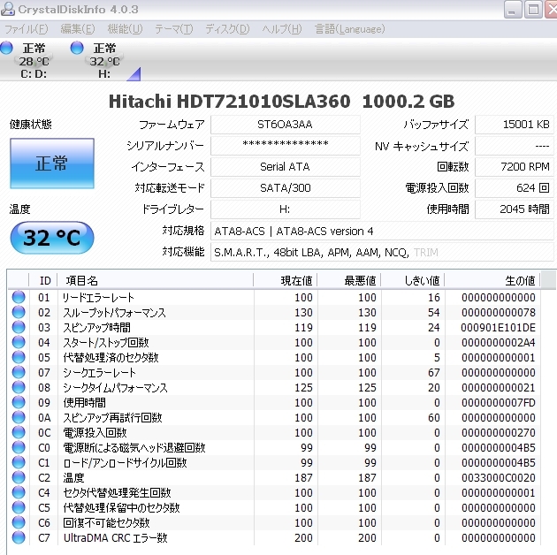Screen dimensions: 557x555
Task: Click status icon for C2 温度 row
Action: point(19,477)
